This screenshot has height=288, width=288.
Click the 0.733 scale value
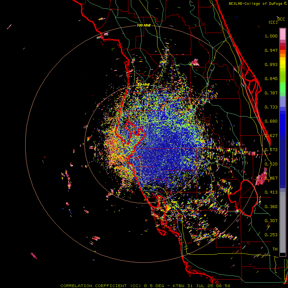[271, 107]
